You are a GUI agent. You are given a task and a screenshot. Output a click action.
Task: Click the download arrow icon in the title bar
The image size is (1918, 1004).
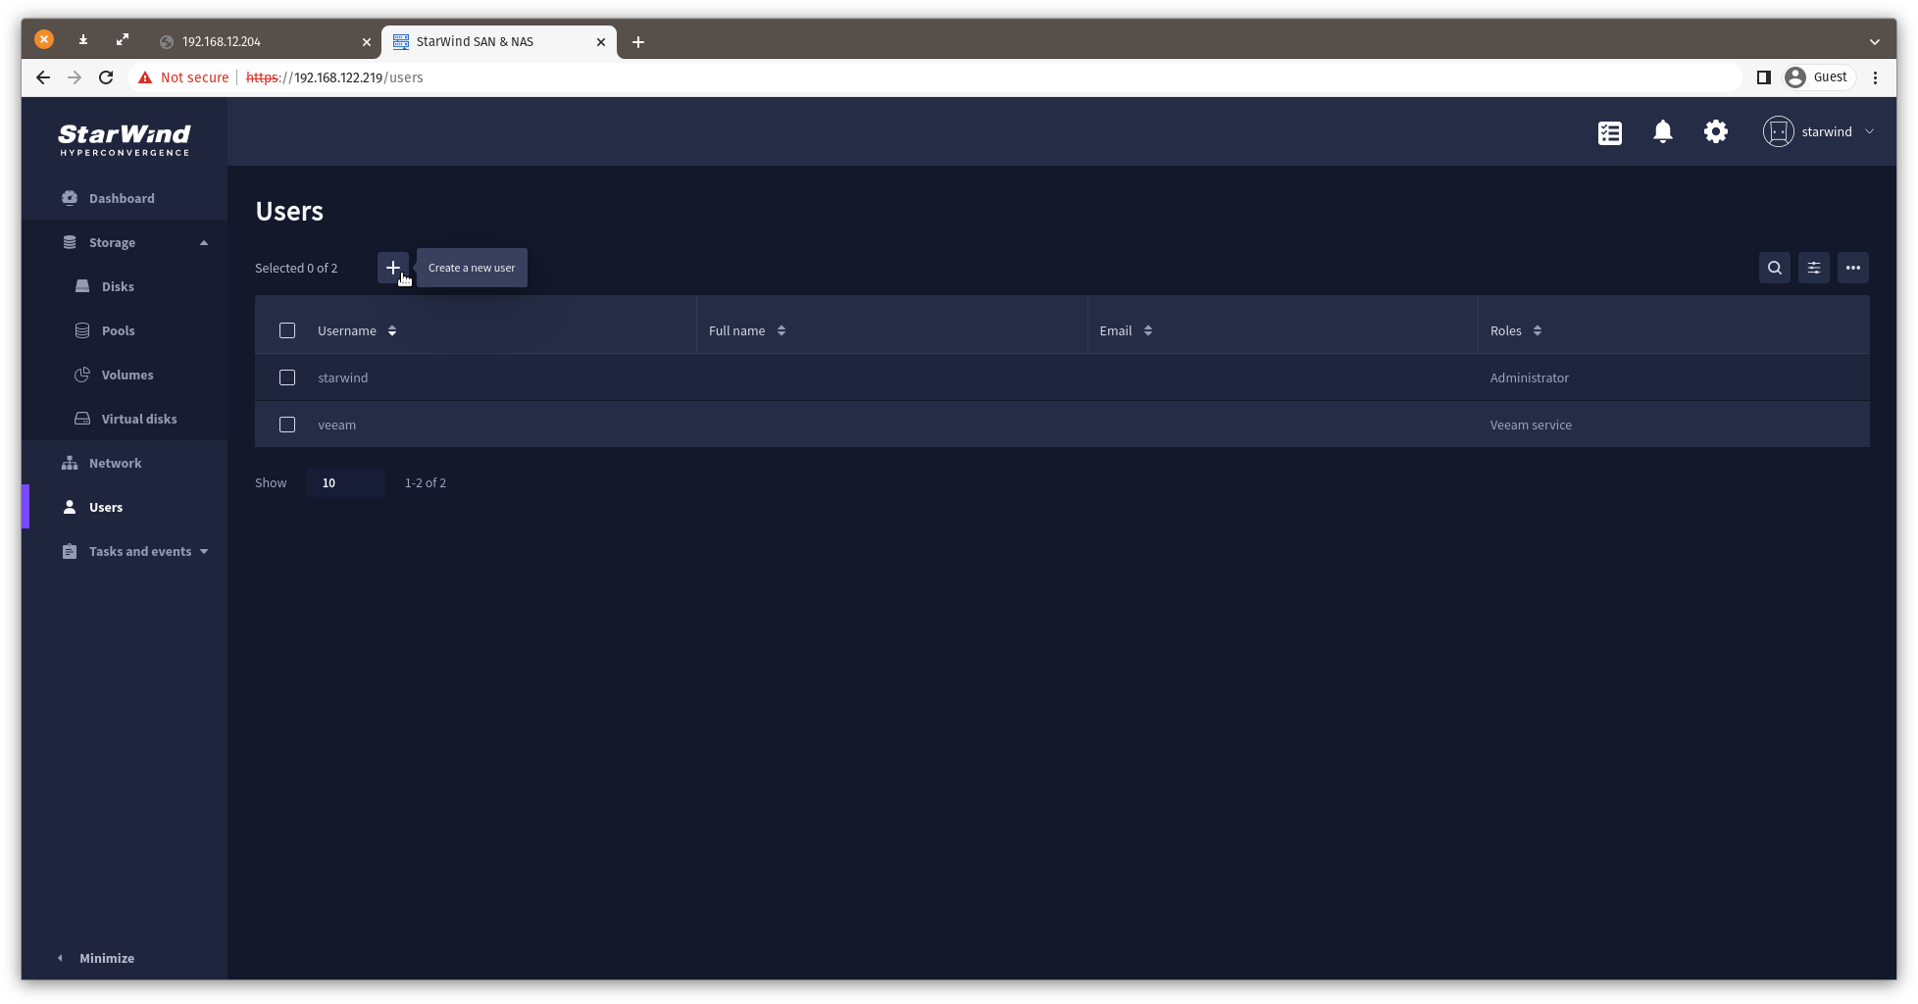pyautogui.click(x=83, y=39)
